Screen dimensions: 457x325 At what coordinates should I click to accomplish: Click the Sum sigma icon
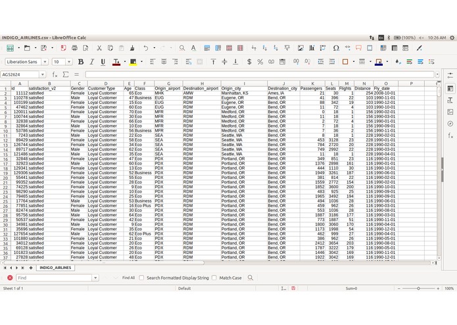[x=66, y=74]
